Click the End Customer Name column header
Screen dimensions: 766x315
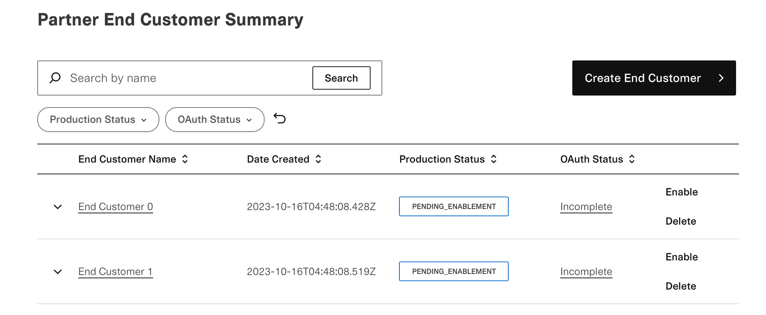point(127,159)
